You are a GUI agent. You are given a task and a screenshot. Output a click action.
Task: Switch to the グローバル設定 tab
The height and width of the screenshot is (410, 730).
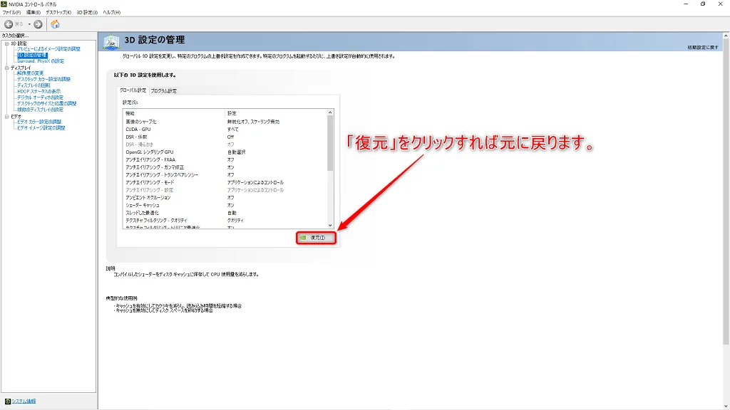point(133,90)
